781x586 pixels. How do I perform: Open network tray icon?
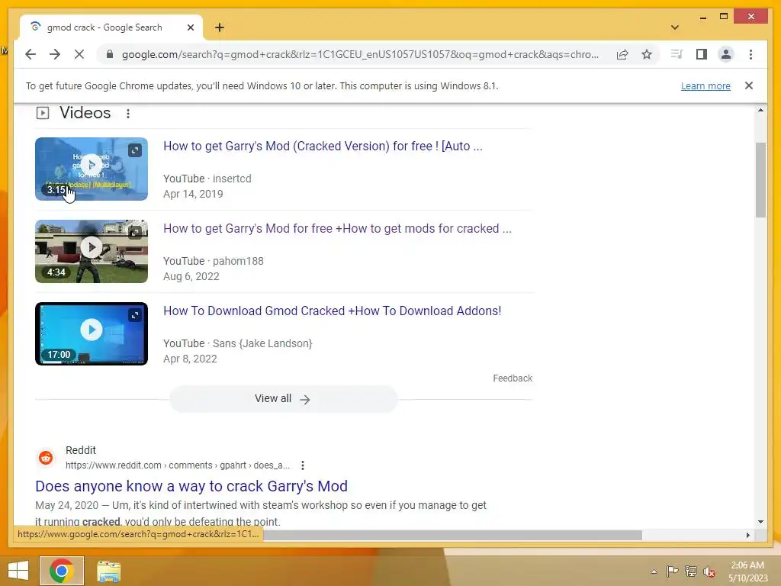click(x=691, y=572)
